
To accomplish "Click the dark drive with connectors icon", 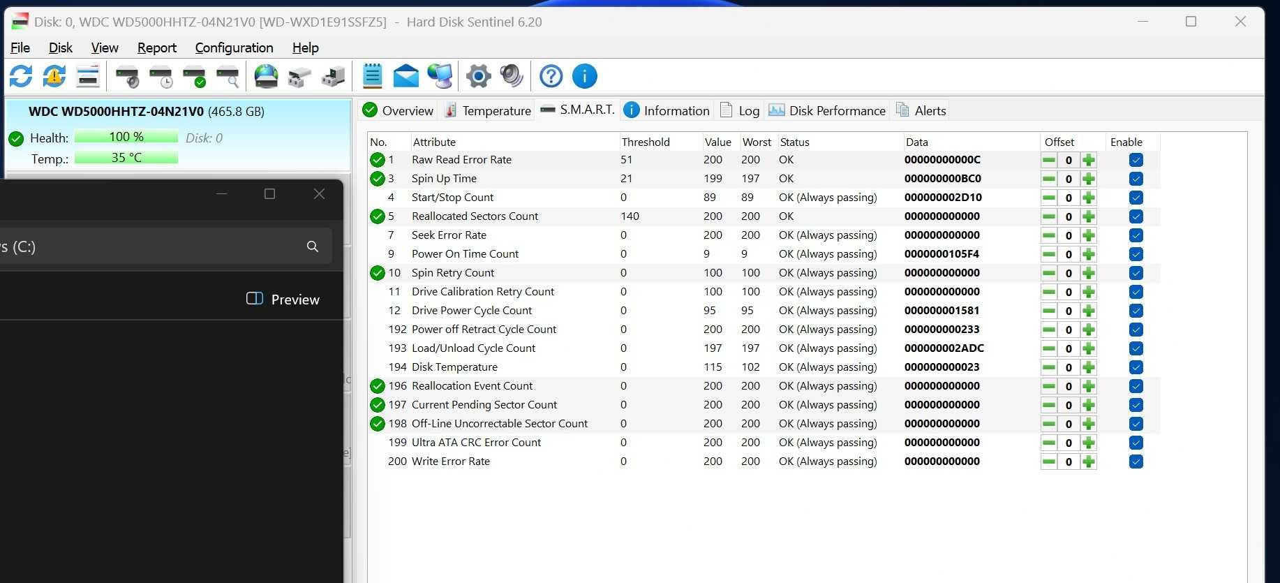I will click(x=333, y=76).
